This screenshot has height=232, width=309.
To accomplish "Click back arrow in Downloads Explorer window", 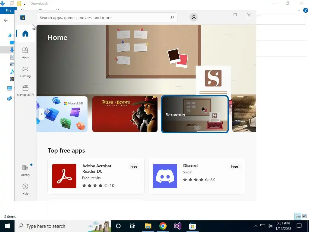I will 6,20.
